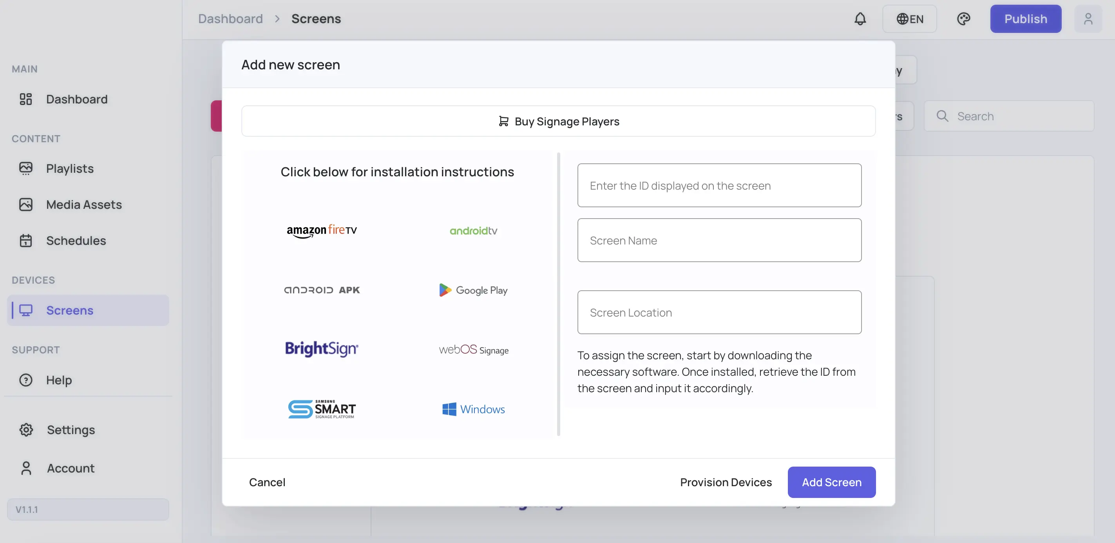Viewport: 1115px width, 543px height.
Task: Open Help in the sidebar
Action: pos(88,380)
